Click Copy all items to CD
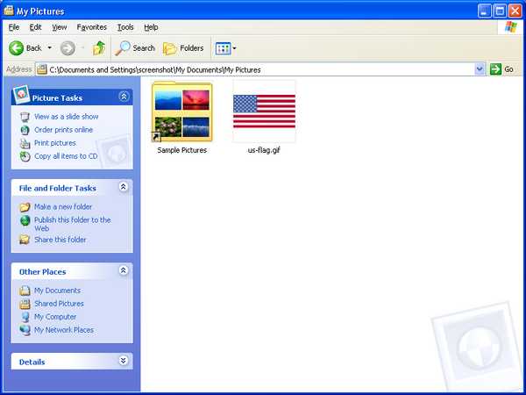526x395 pixels. point(66,156)
